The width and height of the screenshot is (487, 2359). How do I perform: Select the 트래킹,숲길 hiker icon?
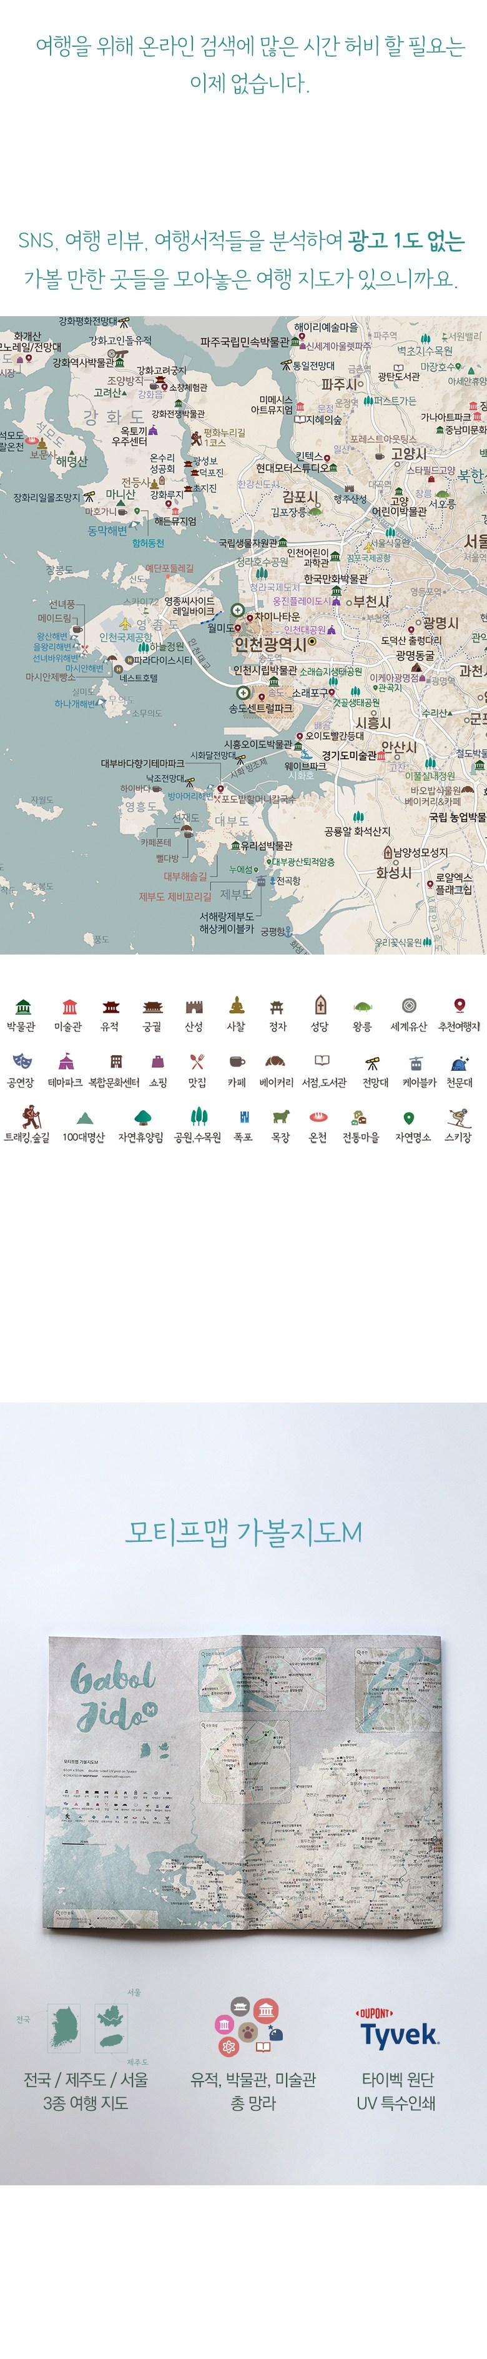[x=27, y=1116]
